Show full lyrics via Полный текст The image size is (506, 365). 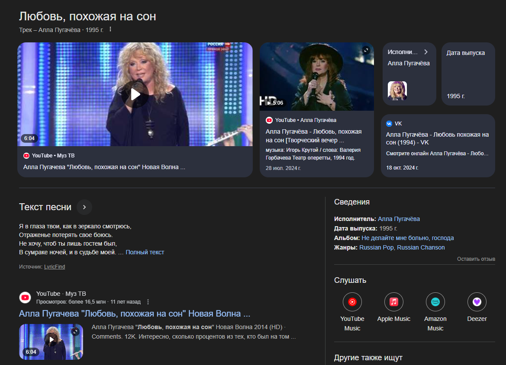pos(145,252)
